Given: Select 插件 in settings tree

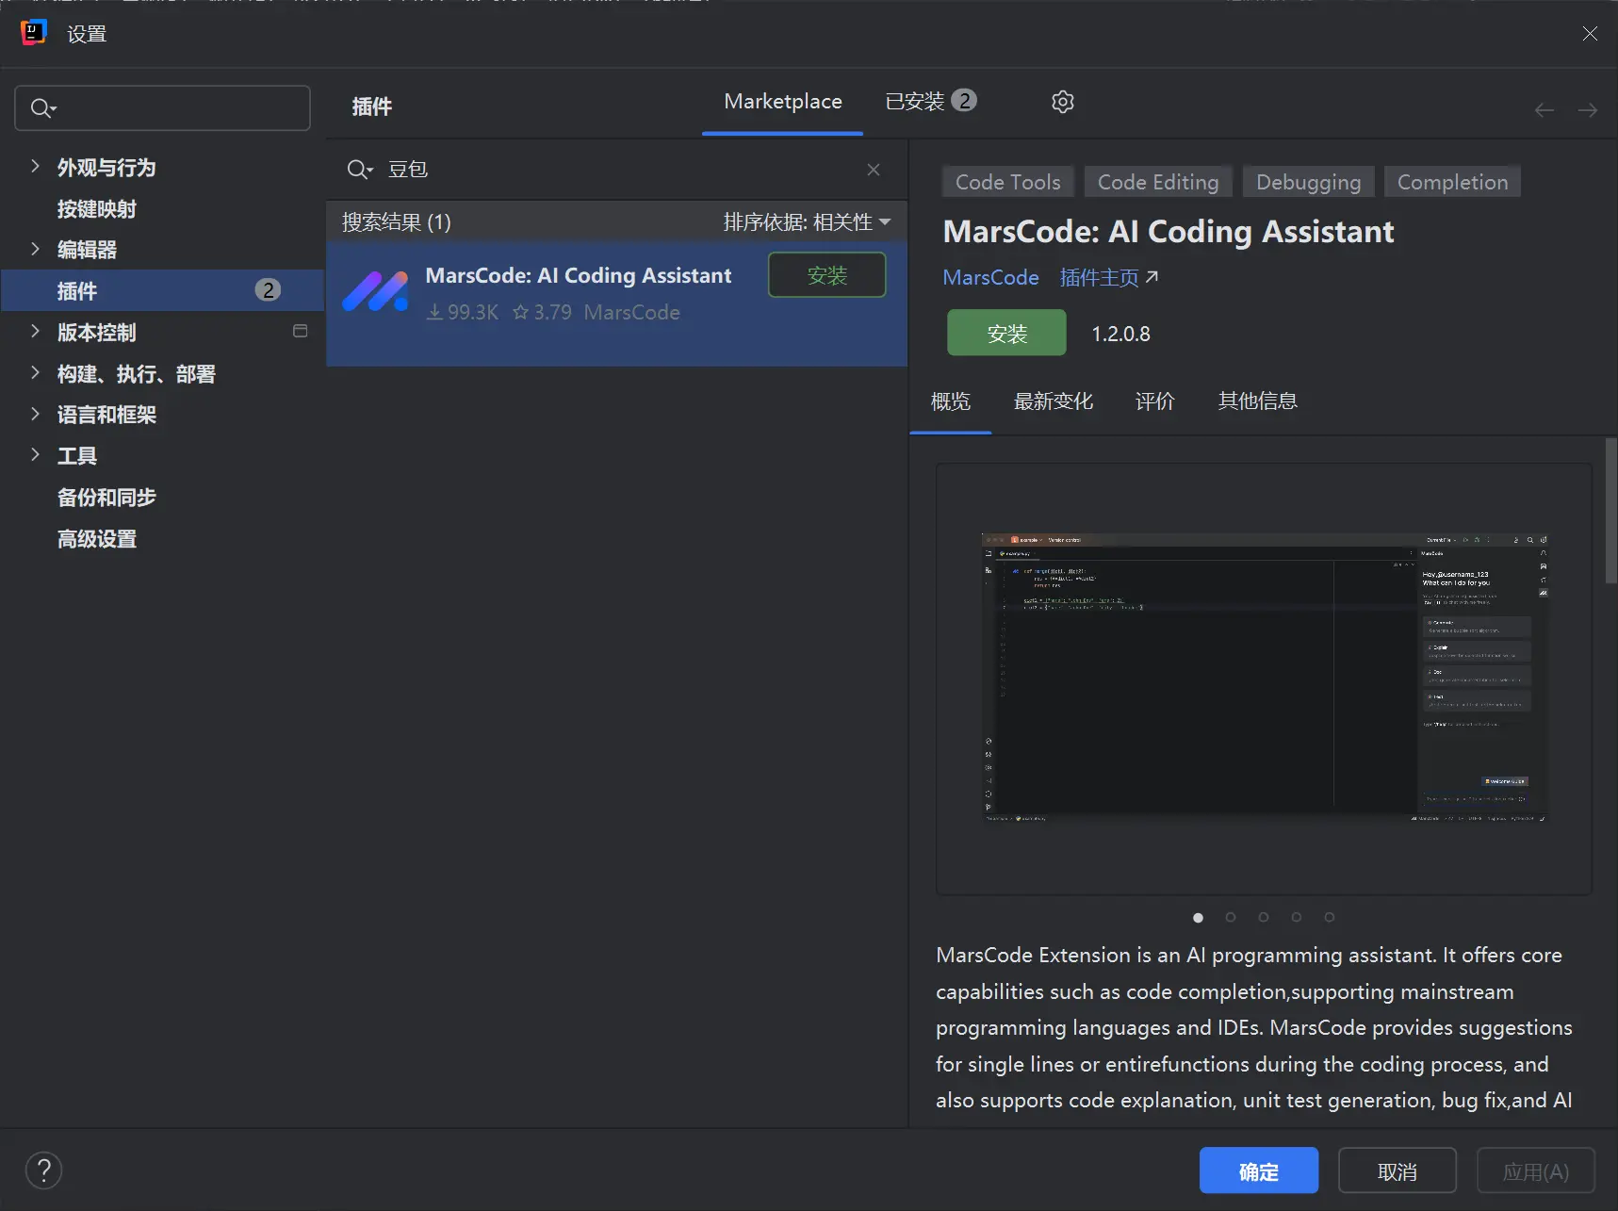Looking at the screenshot, I should [162, 290].
